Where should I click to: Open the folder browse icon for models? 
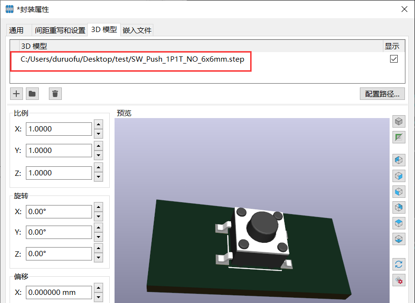[32, 94]
